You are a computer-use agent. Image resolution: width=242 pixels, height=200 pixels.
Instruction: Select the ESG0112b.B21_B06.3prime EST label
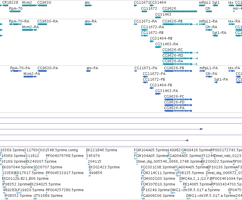25,179
